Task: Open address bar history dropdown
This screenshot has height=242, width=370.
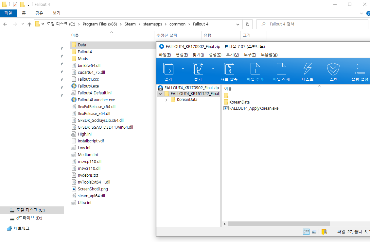Action: 238,24
